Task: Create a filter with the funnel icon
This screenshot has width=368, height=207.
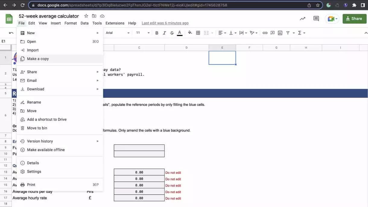Action: point(288,33)
